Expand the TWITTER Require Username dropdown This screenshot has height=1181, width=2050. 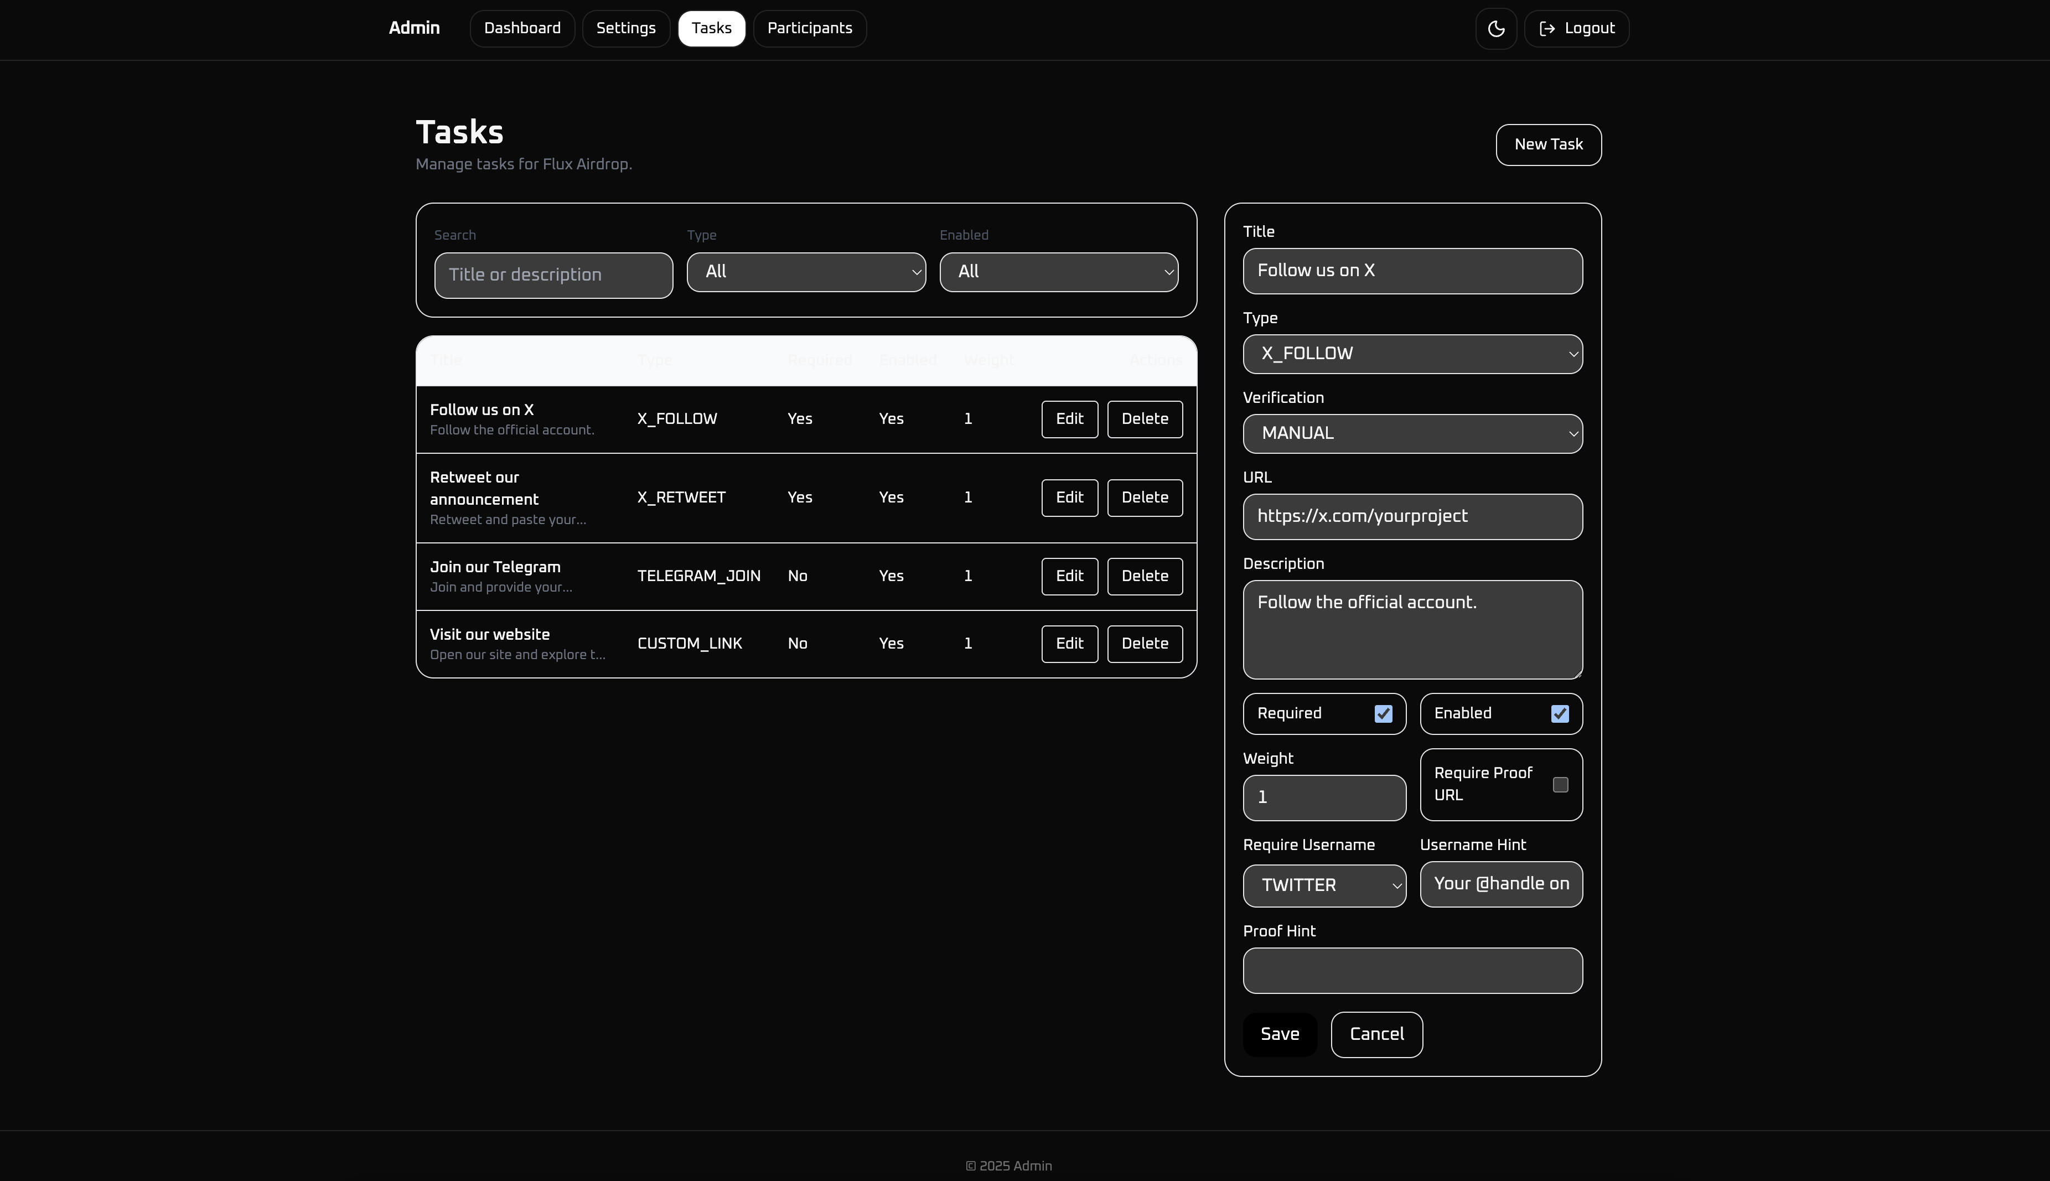(x=1323, y=885)
